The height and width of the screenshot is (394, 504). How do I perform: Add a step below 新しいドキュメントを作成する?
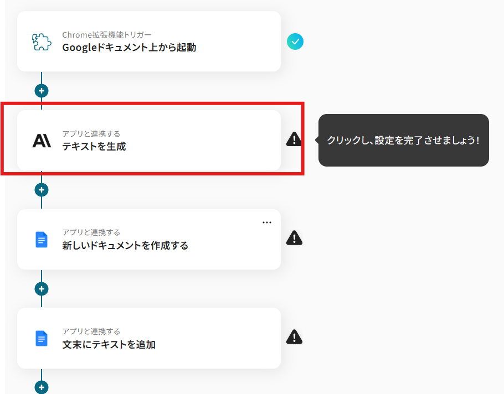(x=42, y=288)
